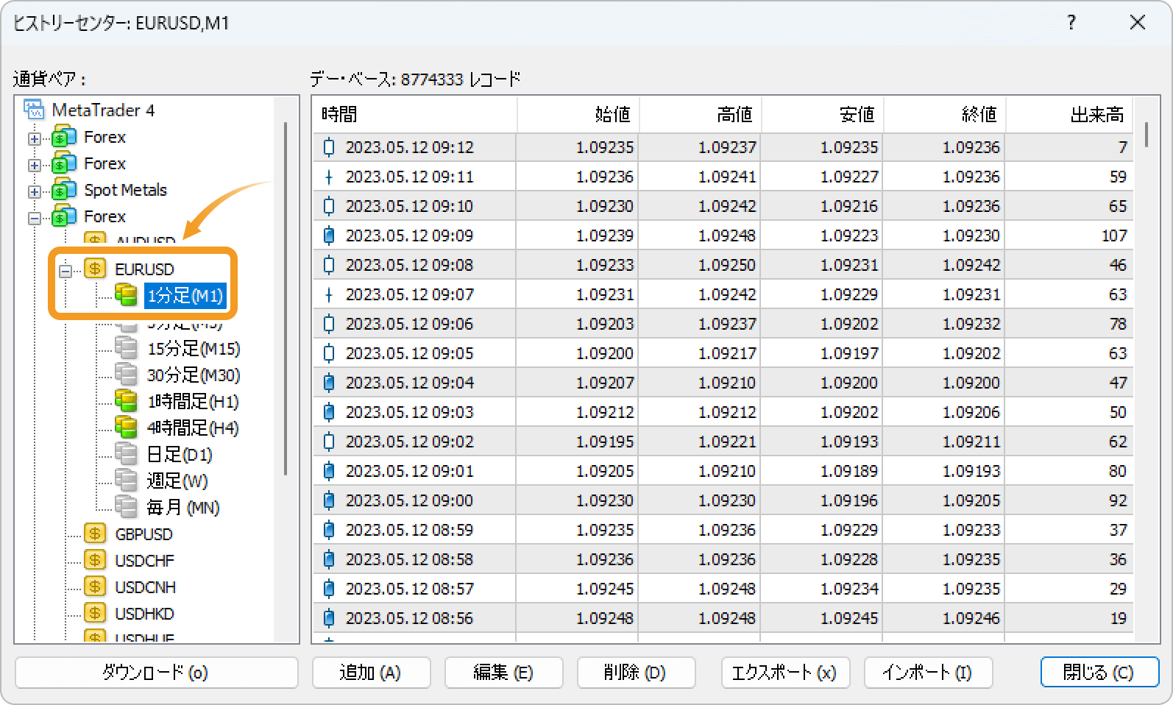Sort by 出来高 column header

(1070, 115)
